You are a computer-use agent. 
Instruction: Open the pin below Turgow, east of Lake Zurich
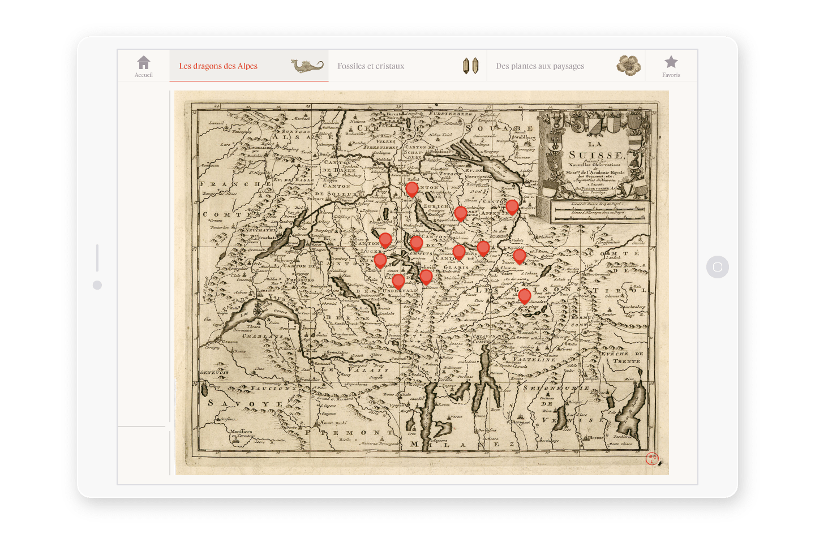tap(461, 214)
